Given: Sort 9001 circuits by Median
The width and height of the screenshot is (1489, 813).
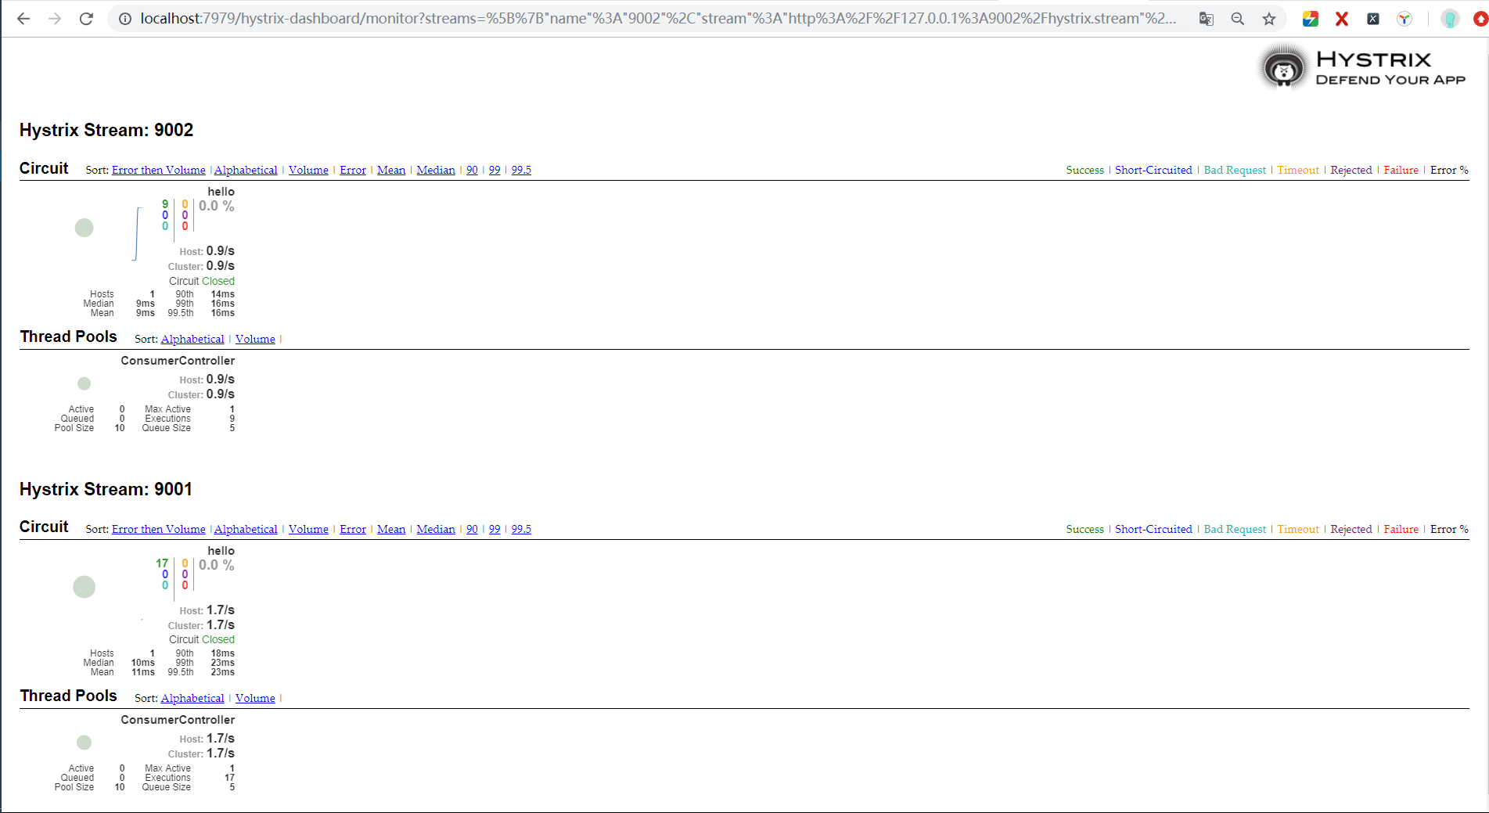Looking at the screenshot, I should 436,529.
